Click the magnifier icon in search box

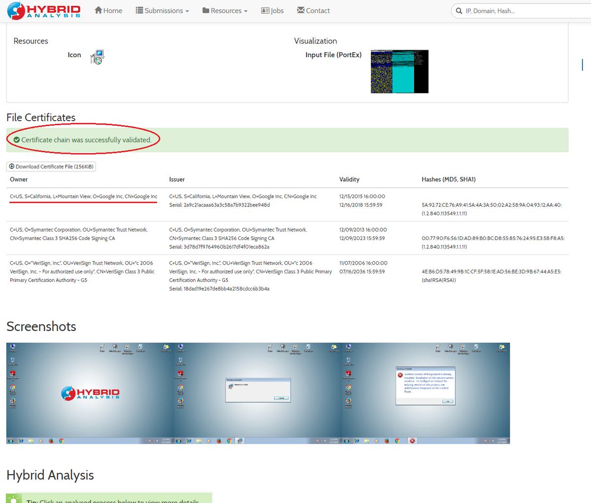point(459,11)
